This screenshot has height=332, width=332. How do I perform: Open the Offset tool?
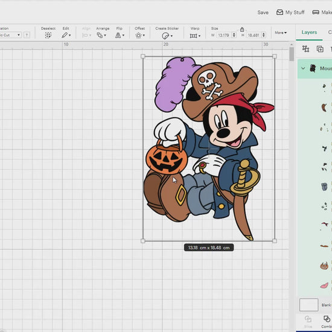[x=138, y=36]
